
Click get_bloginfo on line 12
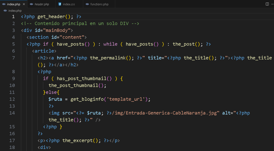point(87,99)
